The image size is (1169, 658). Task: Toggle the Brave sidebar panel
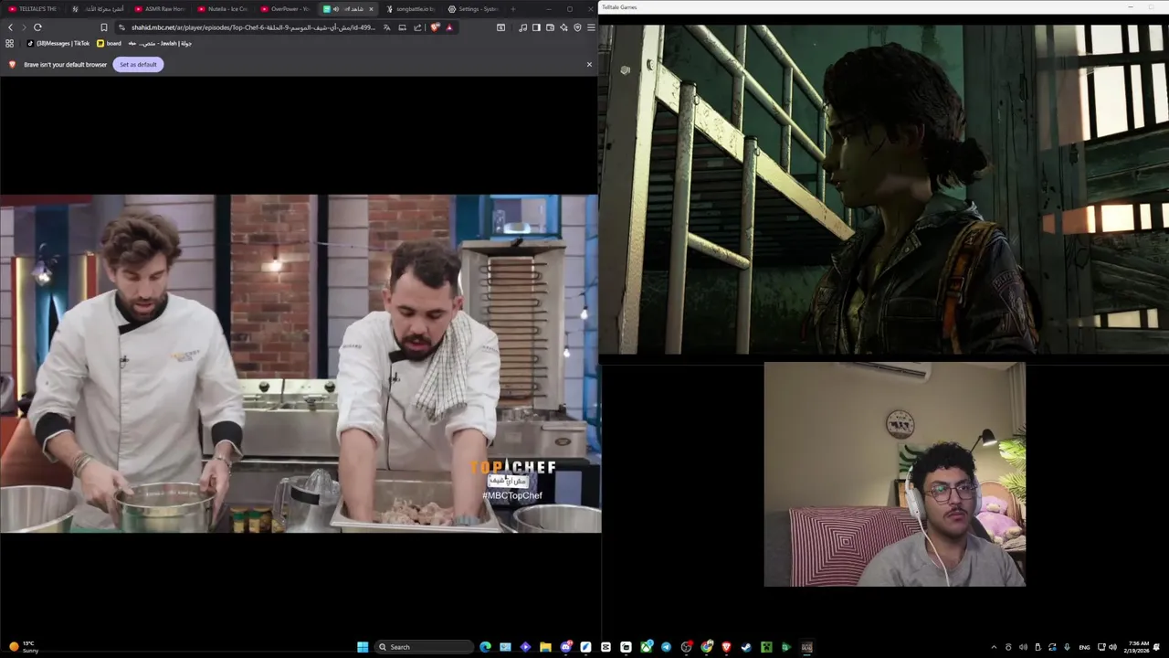(x=536, y=27)
